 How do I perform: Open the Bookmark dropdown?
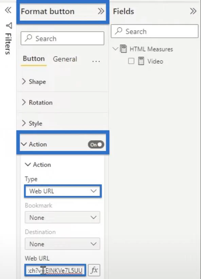(62, 217)
